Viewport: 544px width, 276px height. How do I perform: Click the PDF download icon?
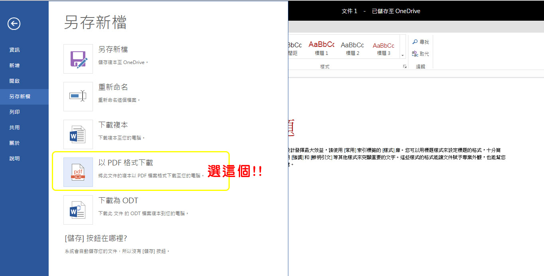coord(78,172)
